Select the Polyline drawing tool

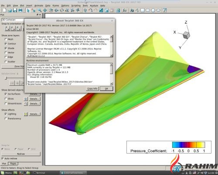[x=137, y=10]
